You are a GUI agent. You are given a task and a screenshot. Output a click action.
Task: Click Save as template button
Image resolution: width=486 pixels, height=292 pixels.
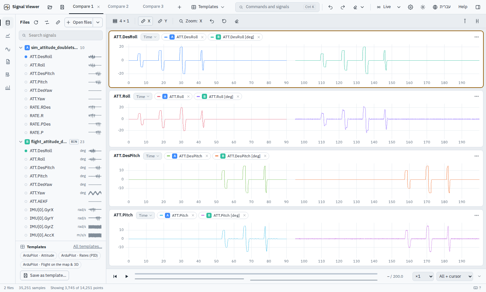(x=44, y=275)
